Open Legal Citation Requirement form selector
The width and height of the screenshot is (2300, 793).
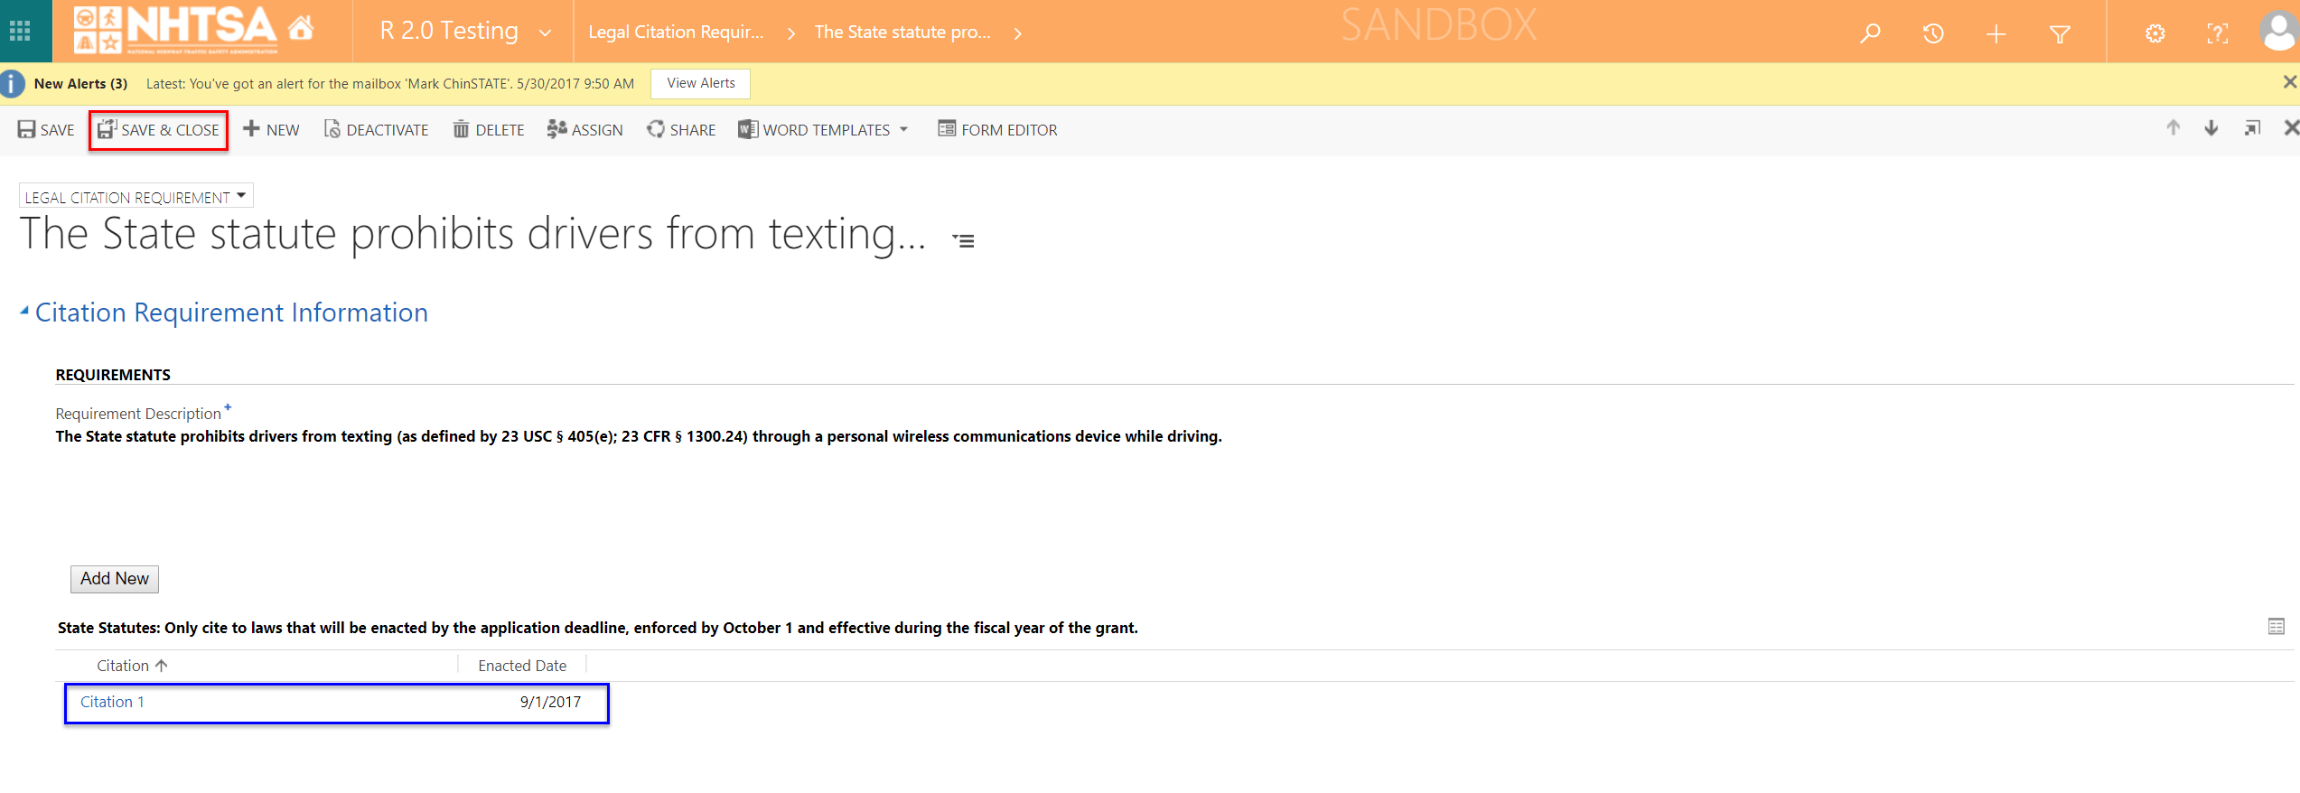coord(136,197)
